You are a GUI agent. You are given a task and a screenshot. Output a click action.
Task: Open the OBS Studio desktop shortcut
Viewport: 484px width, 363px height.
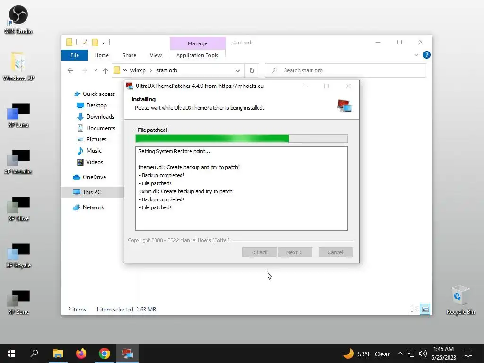(x=18, y=19)
